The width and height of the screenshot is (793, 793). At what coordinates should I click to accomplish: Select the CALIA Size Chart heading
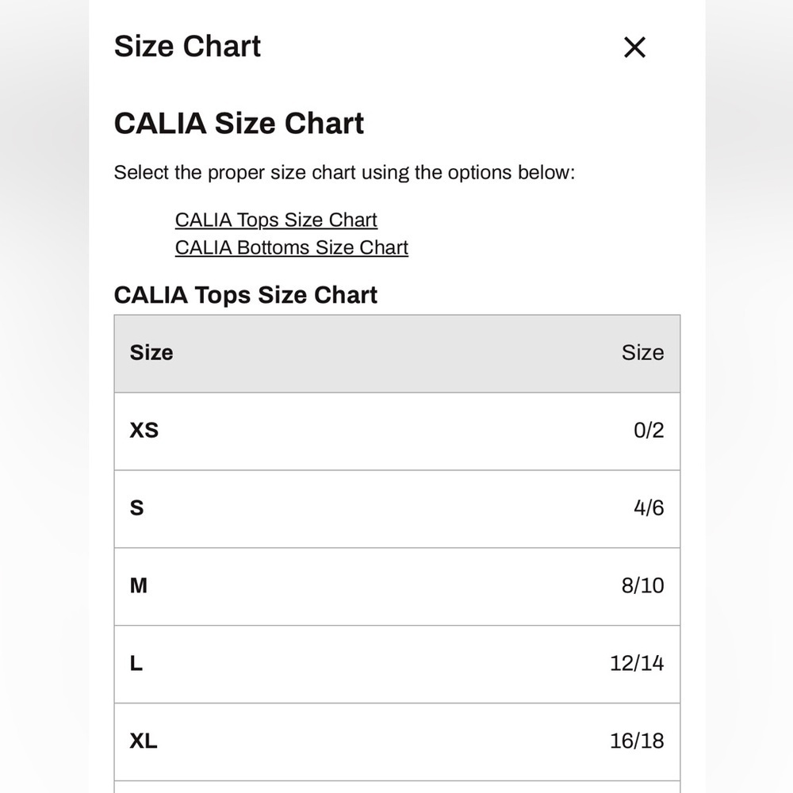[x=239, y=123]
